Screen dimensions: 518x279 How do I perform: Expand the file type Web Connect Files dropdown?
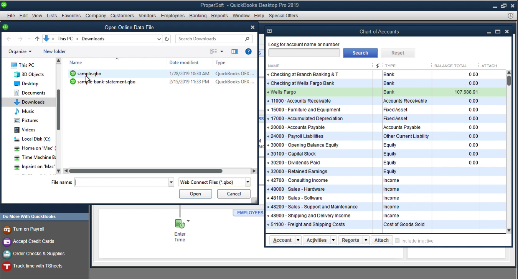coord(248,183)
